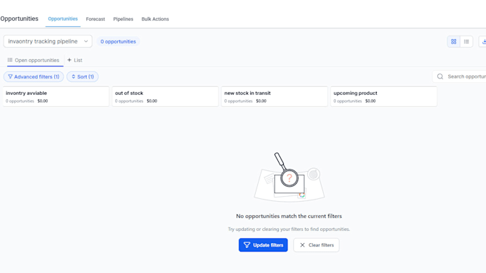The height and width of the screenshot is (273, 486).
Task: Select the out of stock stage header
Action: [x=165, y=96]
